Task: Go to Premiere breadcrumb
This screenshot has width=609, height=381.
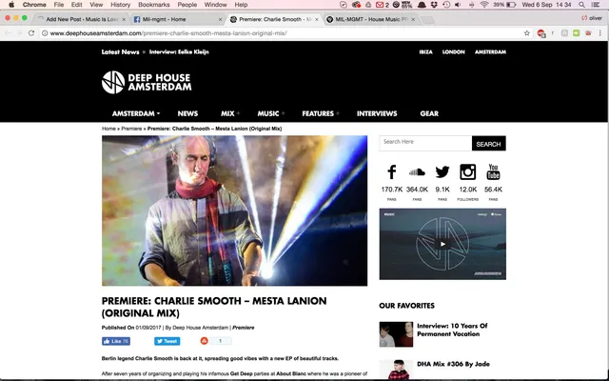Action: (131, 129)
